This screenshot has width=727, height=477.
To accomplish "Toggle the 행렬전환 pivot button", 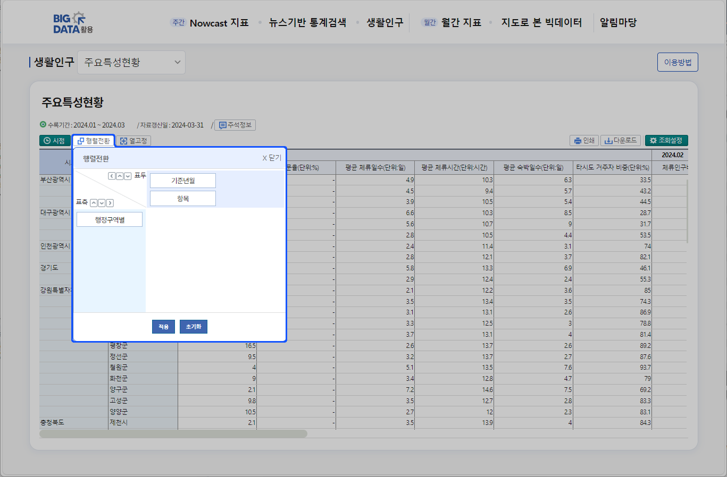I will (94, 141).
